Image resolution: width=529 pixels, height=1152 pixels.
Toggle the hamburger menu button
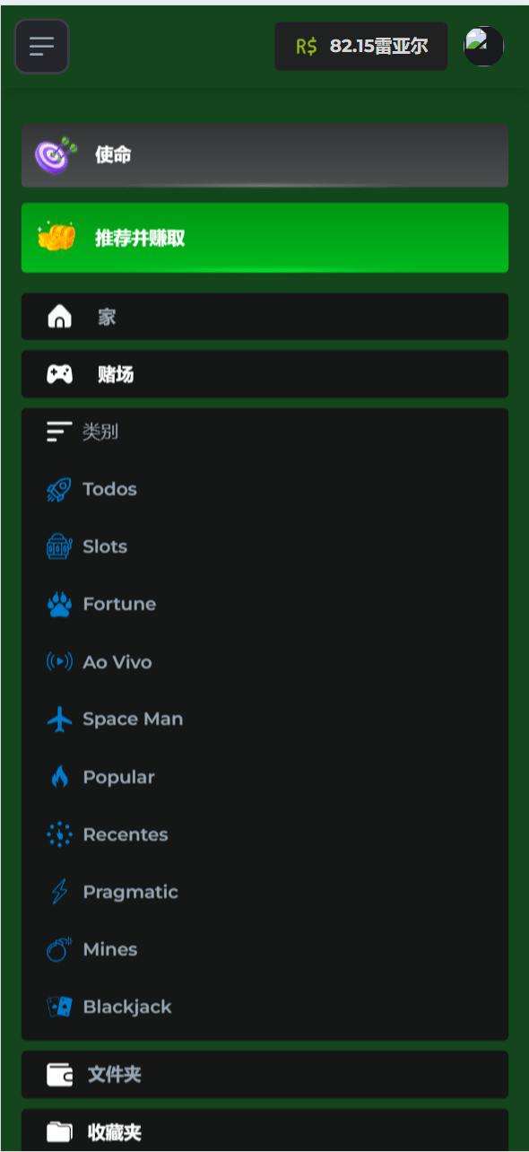tap(41, 46)
